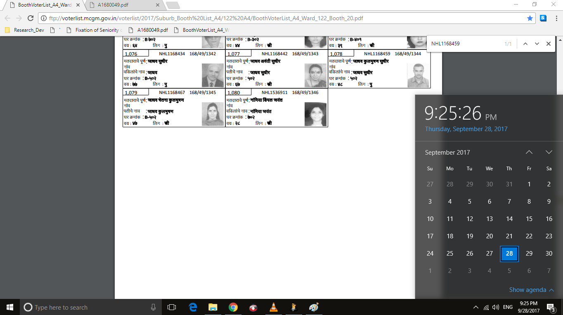
Task: Show hidden system tray icons
Action: (x=475, y=307)
